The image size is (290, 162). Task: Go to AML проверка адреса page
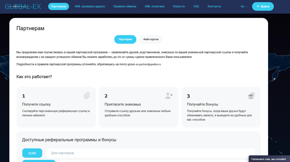pos(90,7)
